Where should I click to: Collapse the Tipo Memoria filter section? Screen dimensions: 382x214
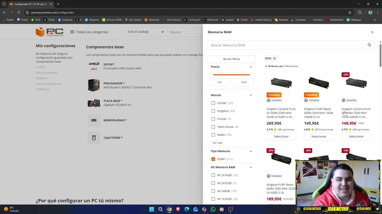tap(251, 151)
